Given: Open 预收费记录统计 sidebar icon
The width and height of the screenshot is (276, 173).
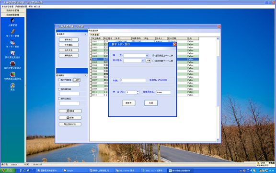Looking at the screenshot, I should [12, 53].
